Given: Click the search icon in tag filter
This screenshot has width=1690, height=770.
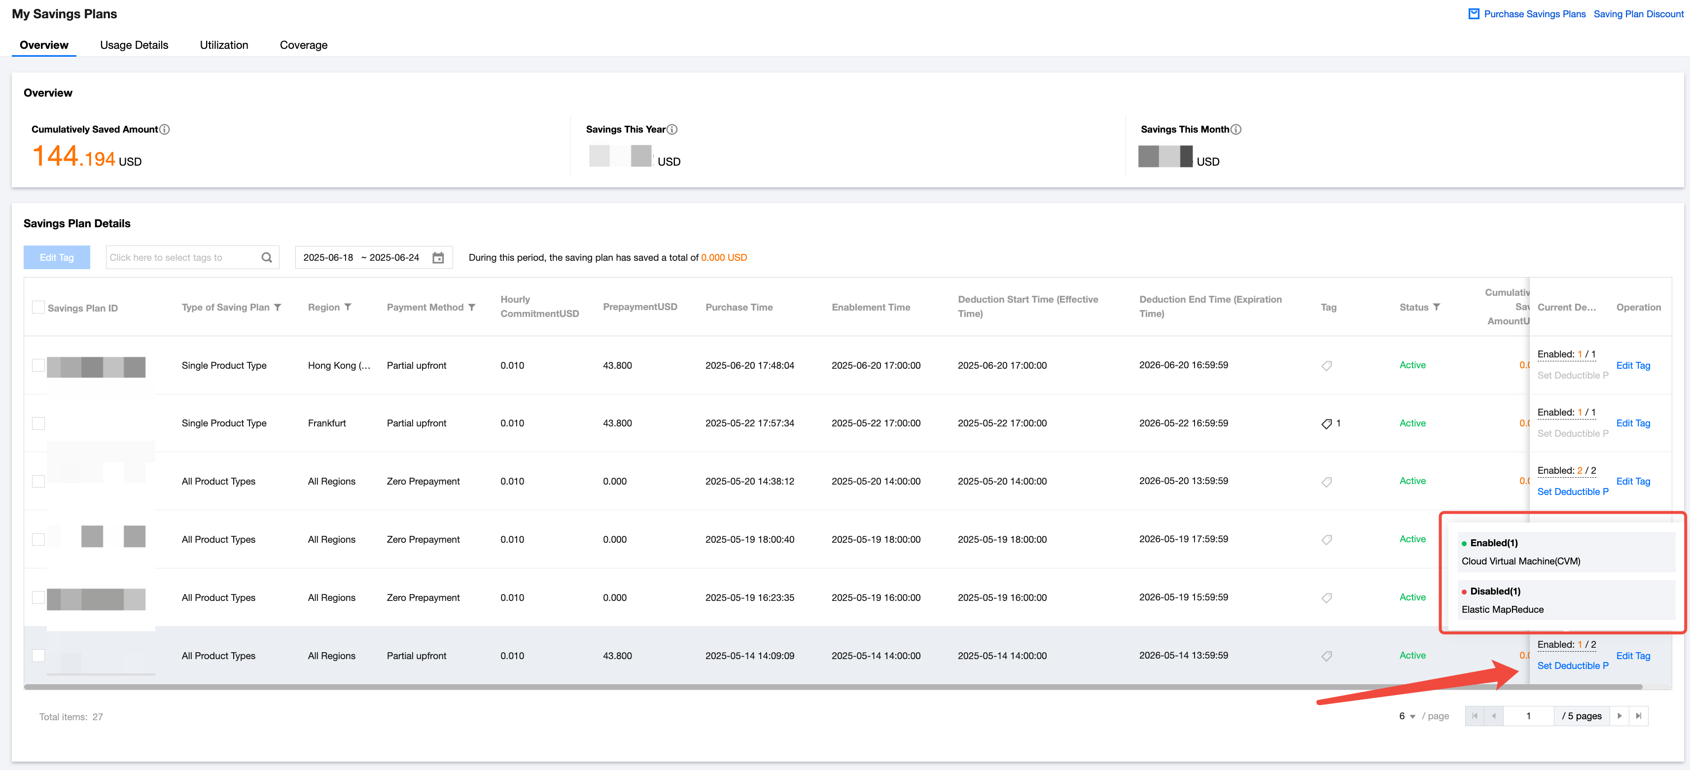Looking at the screenshot, I should [x=266, y=257].
